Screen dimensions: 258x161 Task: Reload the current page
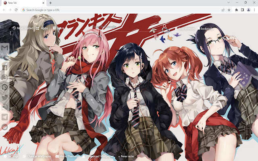(16, 10)
